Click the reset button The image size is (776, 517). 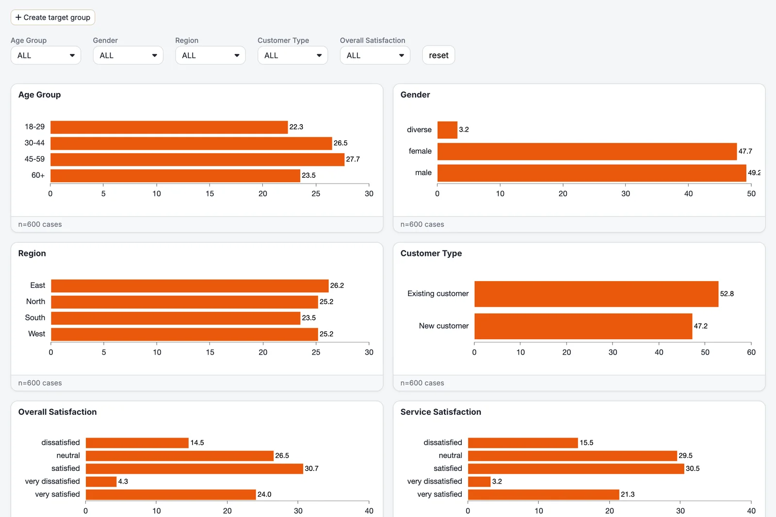[438, 55]
